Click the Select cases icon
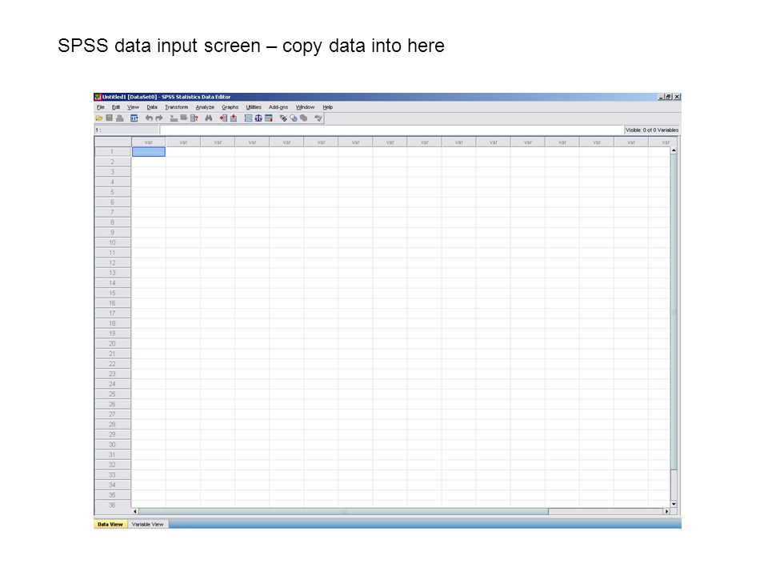The height and width of the screenshot is (576, 768). [269, 118]
